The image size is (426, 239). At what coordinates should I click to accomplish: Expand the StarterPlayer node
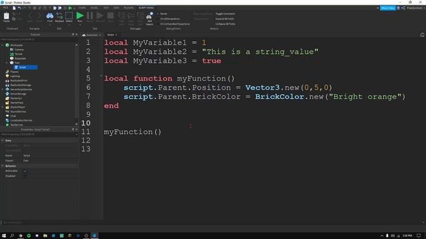click(3, 107)
